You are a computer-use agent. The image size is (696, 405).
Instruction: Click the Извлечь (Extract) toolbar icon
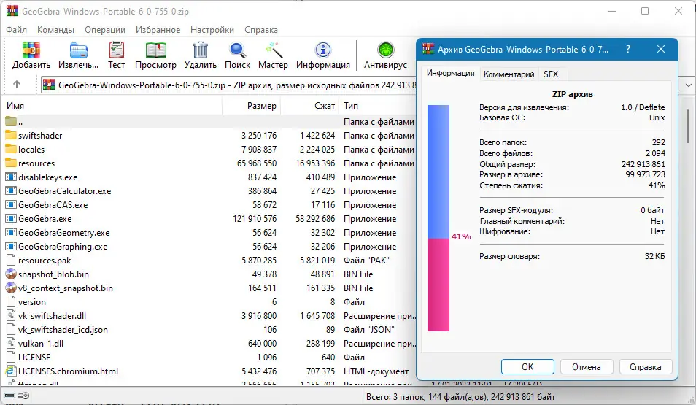click(79, 50)
